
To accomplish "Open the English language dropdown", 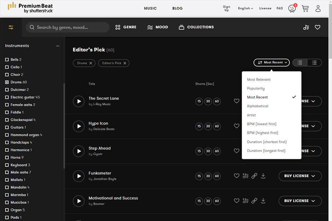I will [x=246, y=8].
